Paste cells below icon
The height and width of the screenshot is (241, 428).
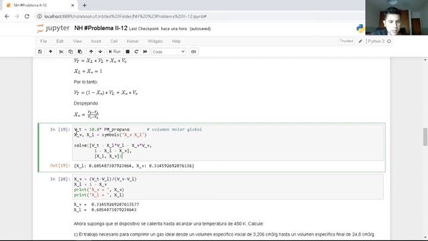(80, 52)
